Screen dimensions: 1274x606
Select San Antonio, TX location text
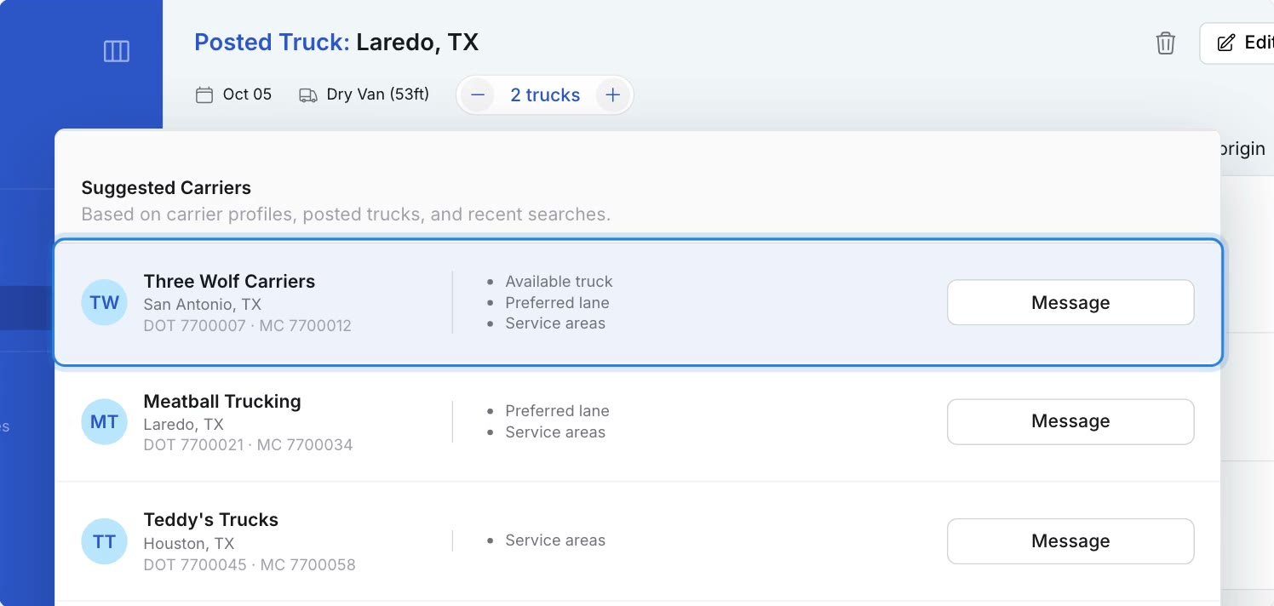(203, 304)
